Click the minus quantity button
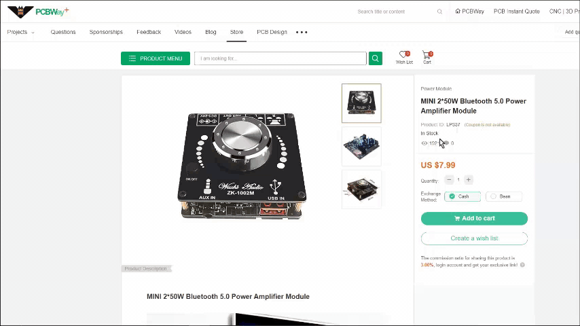The image size is (580, 326). (x=449, y=180)
